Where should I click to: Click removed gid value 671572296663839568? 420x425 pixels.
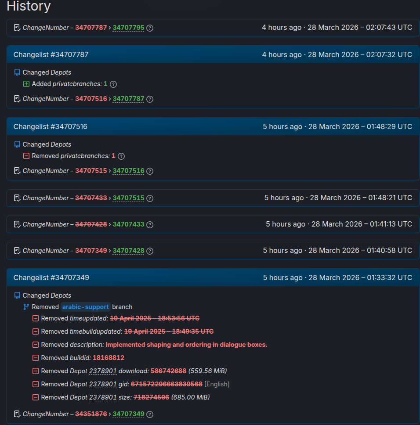click(167, 384)
